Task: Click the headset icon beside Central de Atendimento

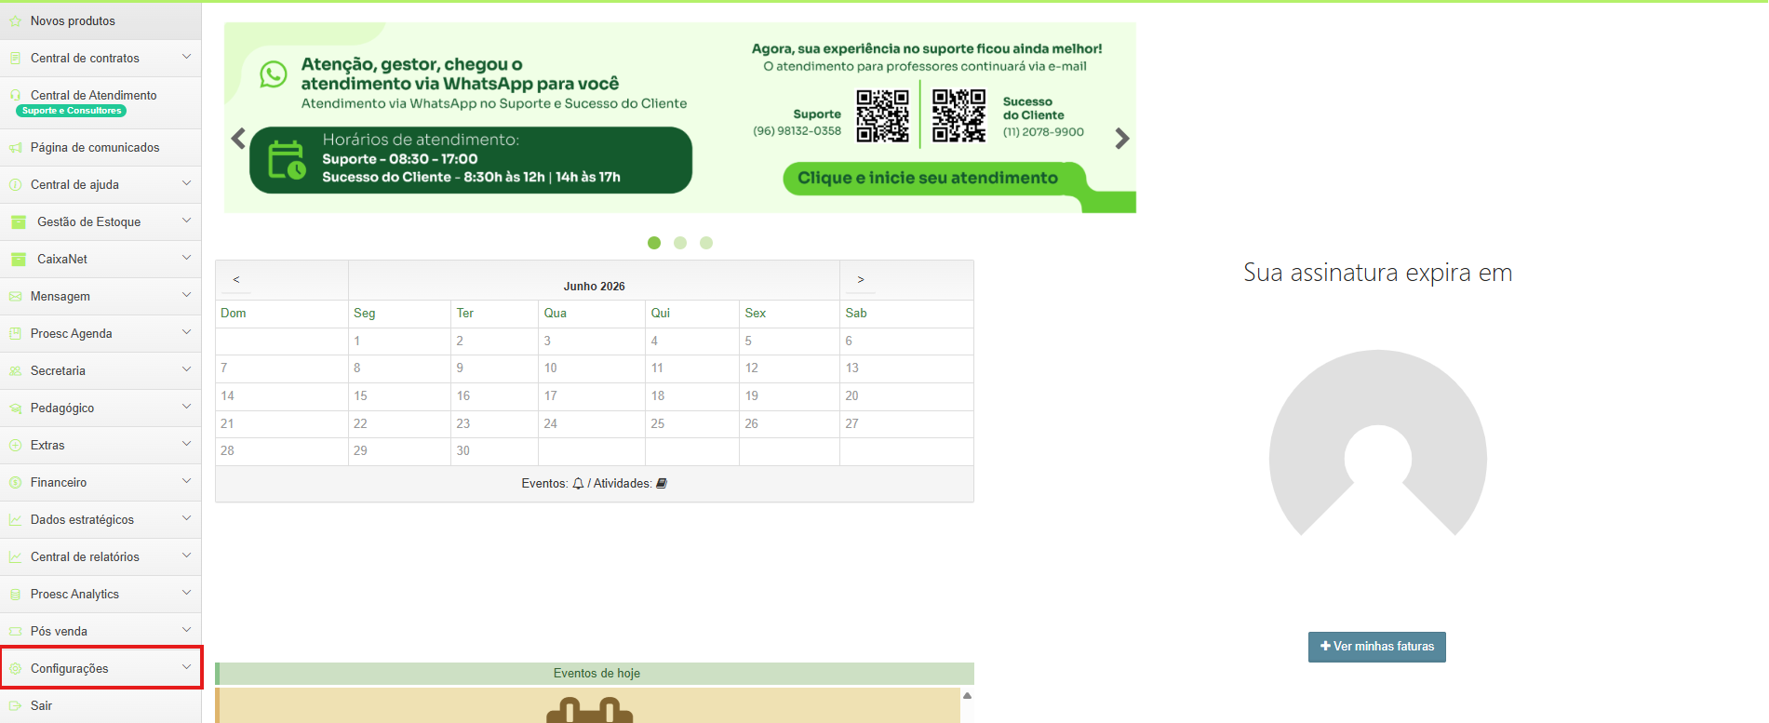Action: coord(15,95)
